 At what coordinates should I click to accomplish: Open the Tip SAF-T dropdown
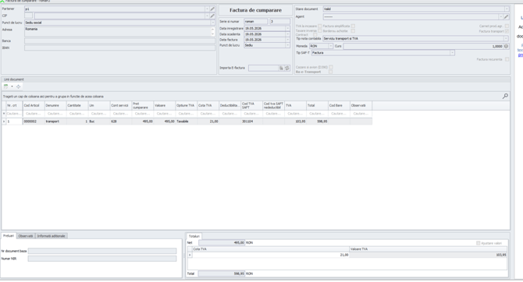point(452,53)
